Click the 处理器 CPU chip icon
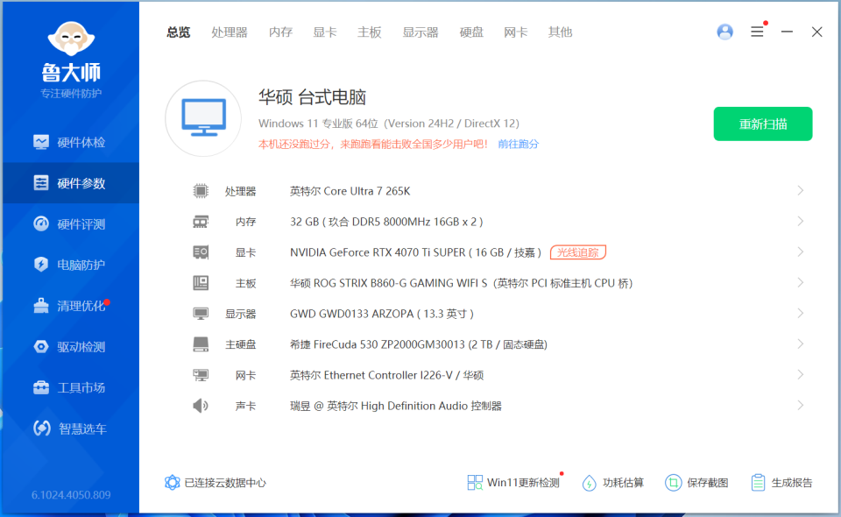841x517 pixels. pos(201,191)
